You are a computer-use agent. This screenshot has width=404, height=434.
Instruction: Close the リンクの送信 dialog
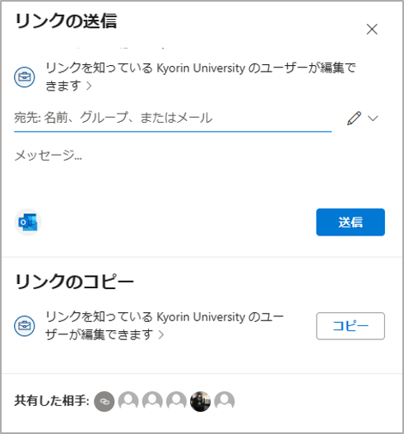[x=372, y=29]
